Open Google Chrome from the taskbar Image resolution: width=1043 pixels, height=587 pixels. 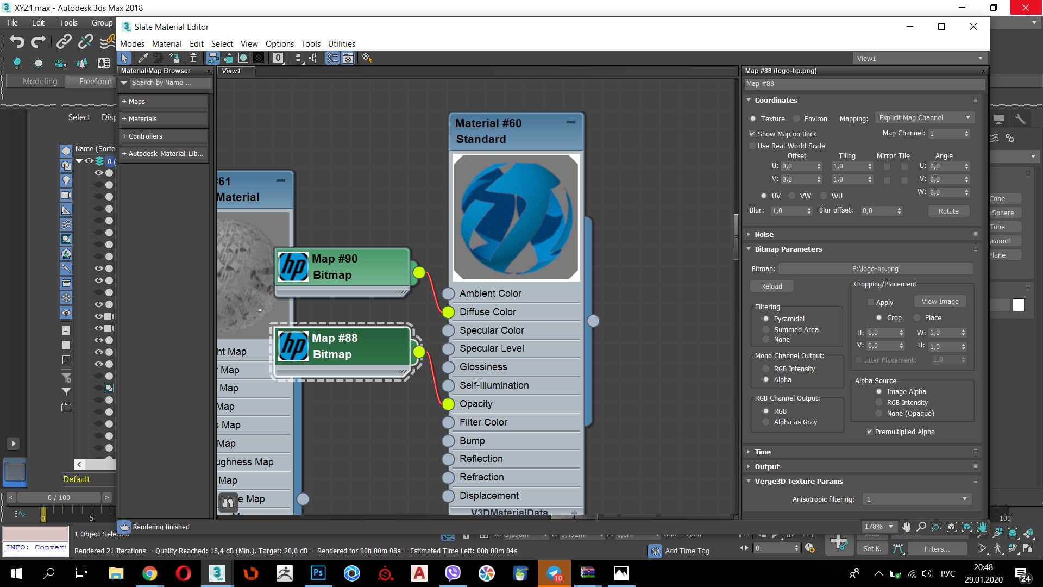tap(150, 573)
